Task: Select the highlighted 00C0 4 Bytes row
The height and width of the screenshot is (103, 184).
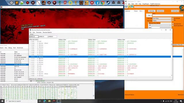Action: pos(100,57)
